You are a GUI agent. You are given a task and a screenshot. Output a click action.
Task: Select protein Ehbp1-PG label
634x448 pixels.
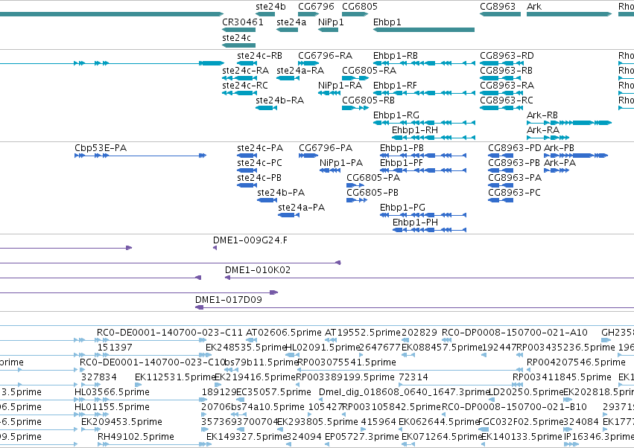coord(403,208)
